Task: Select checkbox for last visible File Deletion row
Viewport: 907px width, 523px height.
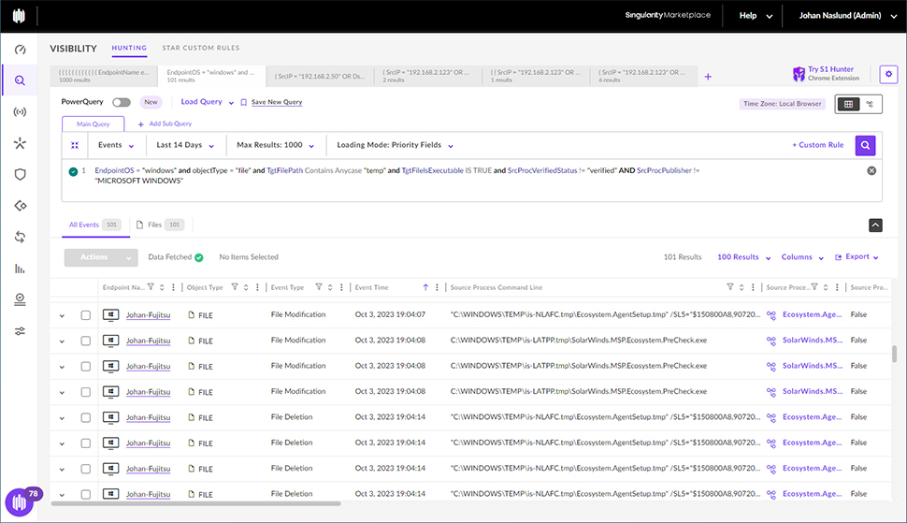Action: 86,494
